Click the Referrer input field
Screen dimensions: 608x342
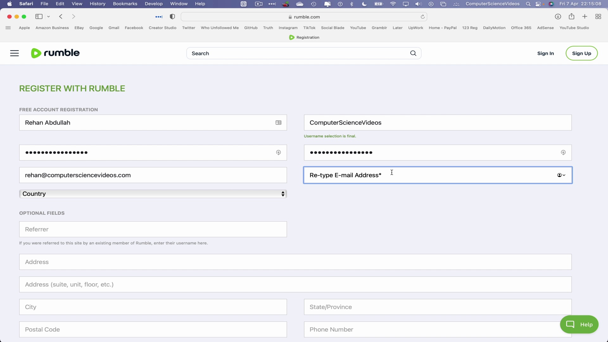pyautogui.click(x=153, y=229)
